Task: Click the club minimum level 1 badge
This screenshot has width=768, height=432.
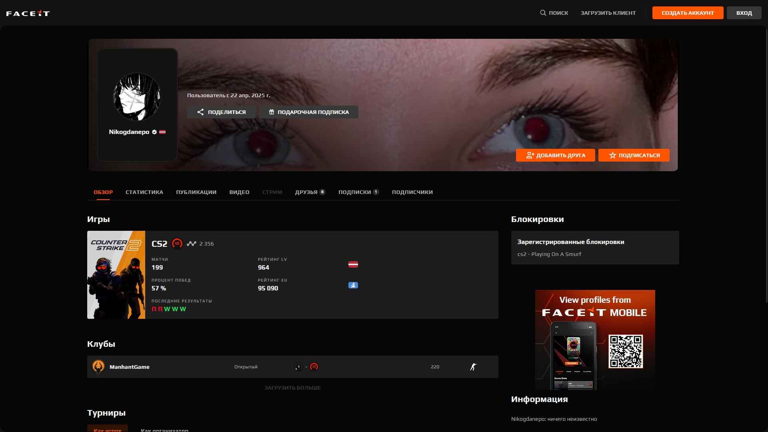Action: (298, 367)
